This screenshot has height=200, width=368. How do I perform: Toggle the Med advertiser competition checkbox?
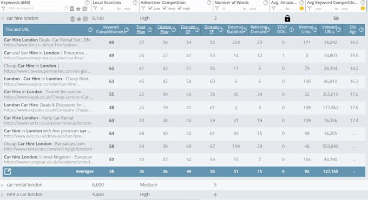(x=165, y=9)
